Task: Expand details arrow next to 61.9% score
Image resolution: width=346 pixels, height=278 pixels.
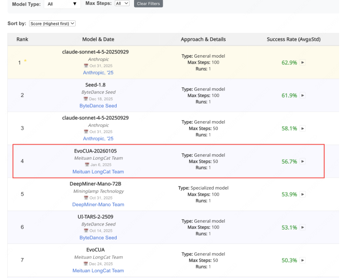Action: click(x=303, y=95)
